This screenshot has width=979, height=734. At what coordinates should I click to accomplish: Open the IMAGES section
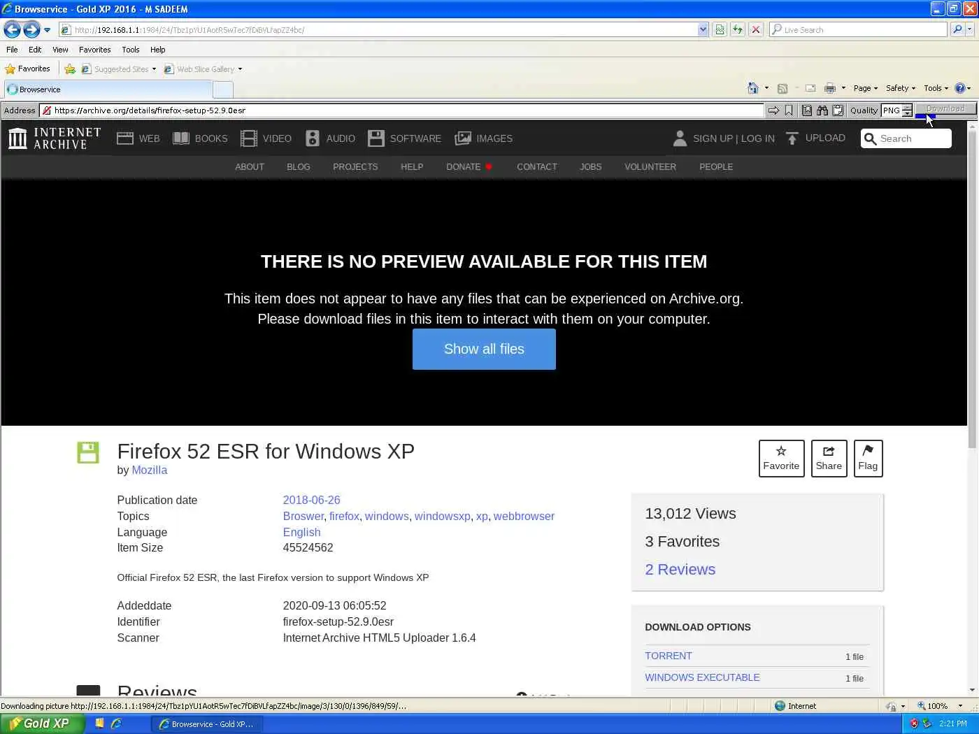(483, 138)
